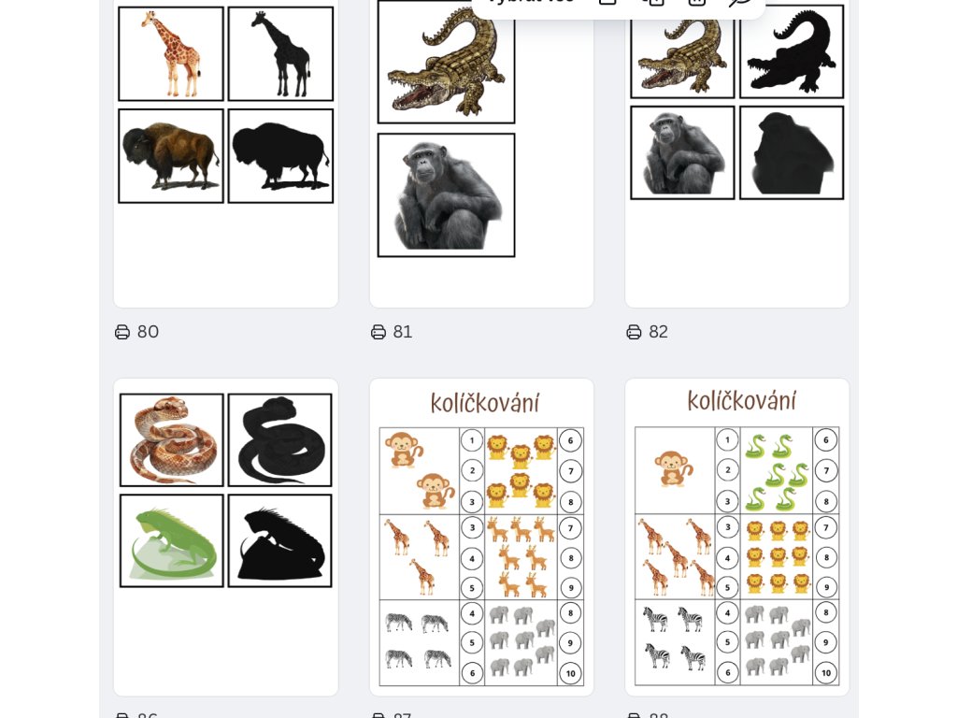The width and height of the screenshot is (957, 718).
Task: Click the duplicate pages icon in top toolbar
Action: [652, 2]
